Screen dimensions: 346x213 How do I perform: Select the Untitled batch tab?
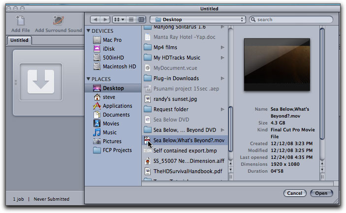pos(19,40)
